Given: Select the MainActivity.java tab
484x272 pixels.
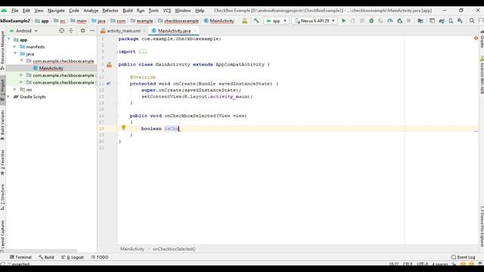Looking at the screenshot, I should click(174, 31).
